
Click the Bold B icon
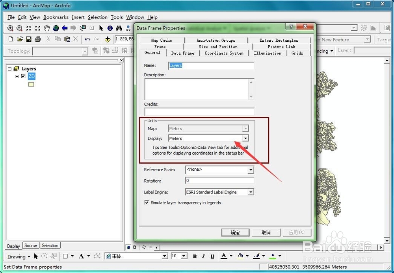[x=195, y=256]
